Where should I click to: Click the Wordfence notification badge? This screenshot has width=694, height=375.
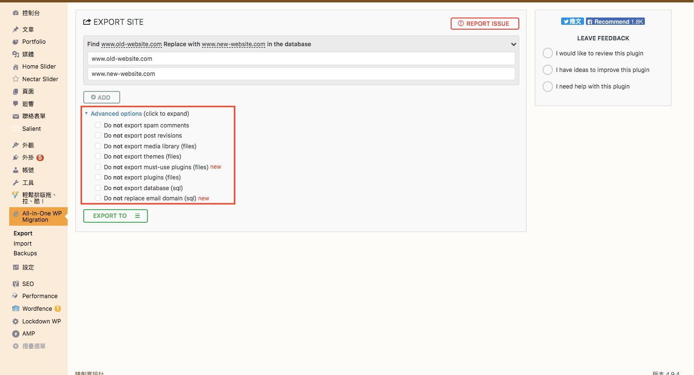pyautogui.click(x=57, y=309)
